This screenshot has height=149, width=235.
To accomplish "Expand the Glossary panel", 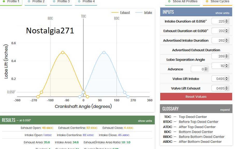I will [x=225, y=110].
